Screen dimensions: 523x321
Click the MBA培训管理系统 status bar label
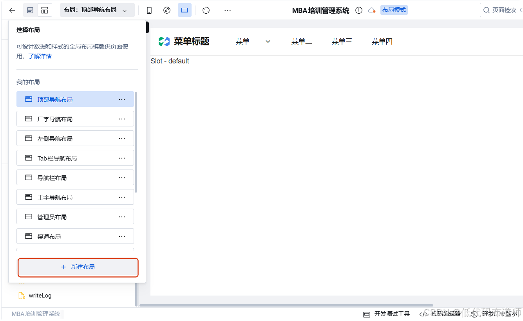point(36,314)
